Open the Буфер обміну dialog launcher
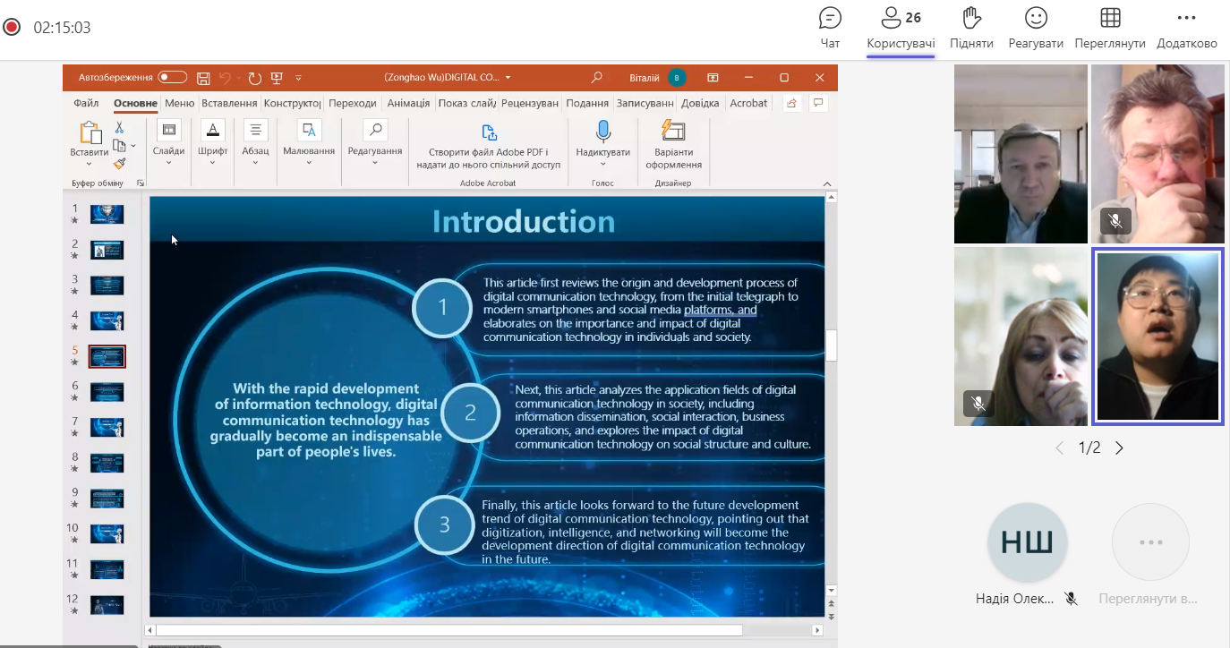The image size is (1230, 648). pyautogui.click(x=140, y=183)
